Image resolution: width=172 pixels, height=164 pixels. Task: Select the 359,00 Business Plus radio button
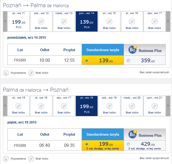128,61
